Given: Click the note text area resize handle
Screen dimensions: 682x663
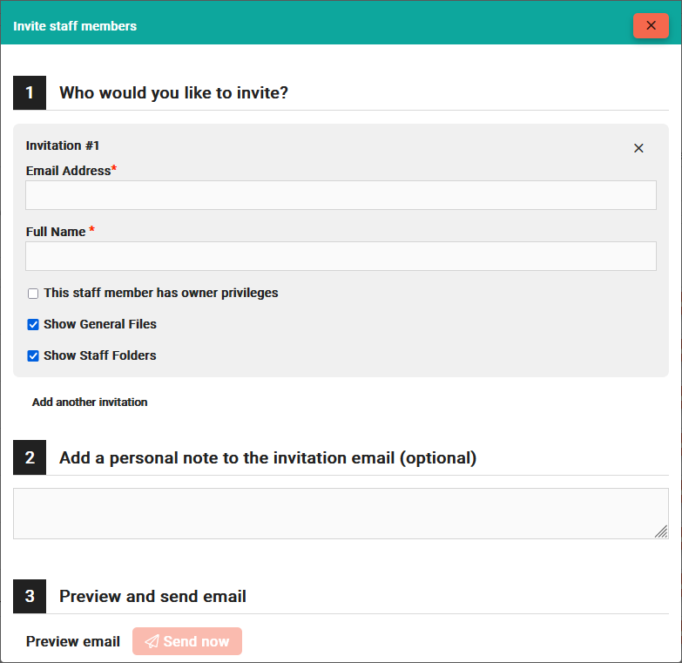Looking at the screenshot, I should coord(661,531).
